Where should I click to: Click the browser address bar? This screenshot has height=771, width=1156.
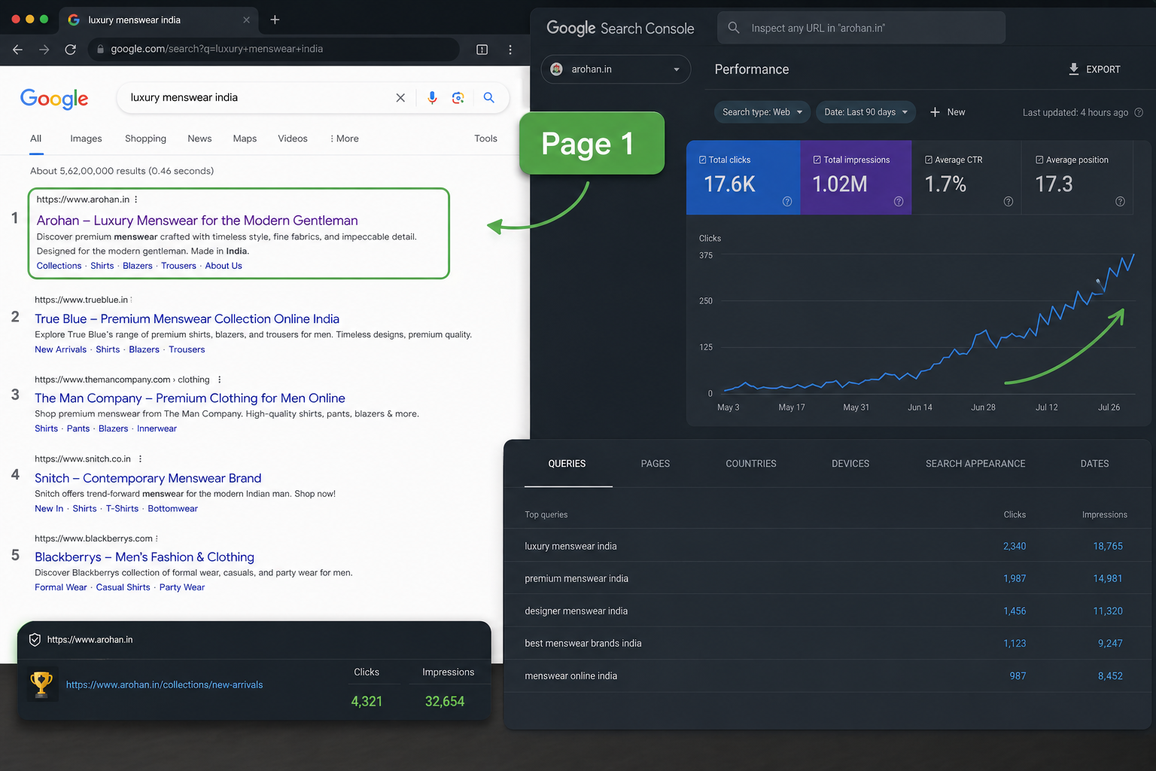(275, 49)
